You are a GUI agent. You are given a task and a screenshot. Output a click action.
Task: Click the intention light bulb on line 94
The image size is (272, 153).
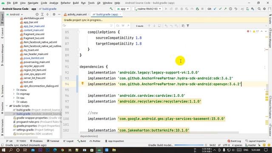82,83
